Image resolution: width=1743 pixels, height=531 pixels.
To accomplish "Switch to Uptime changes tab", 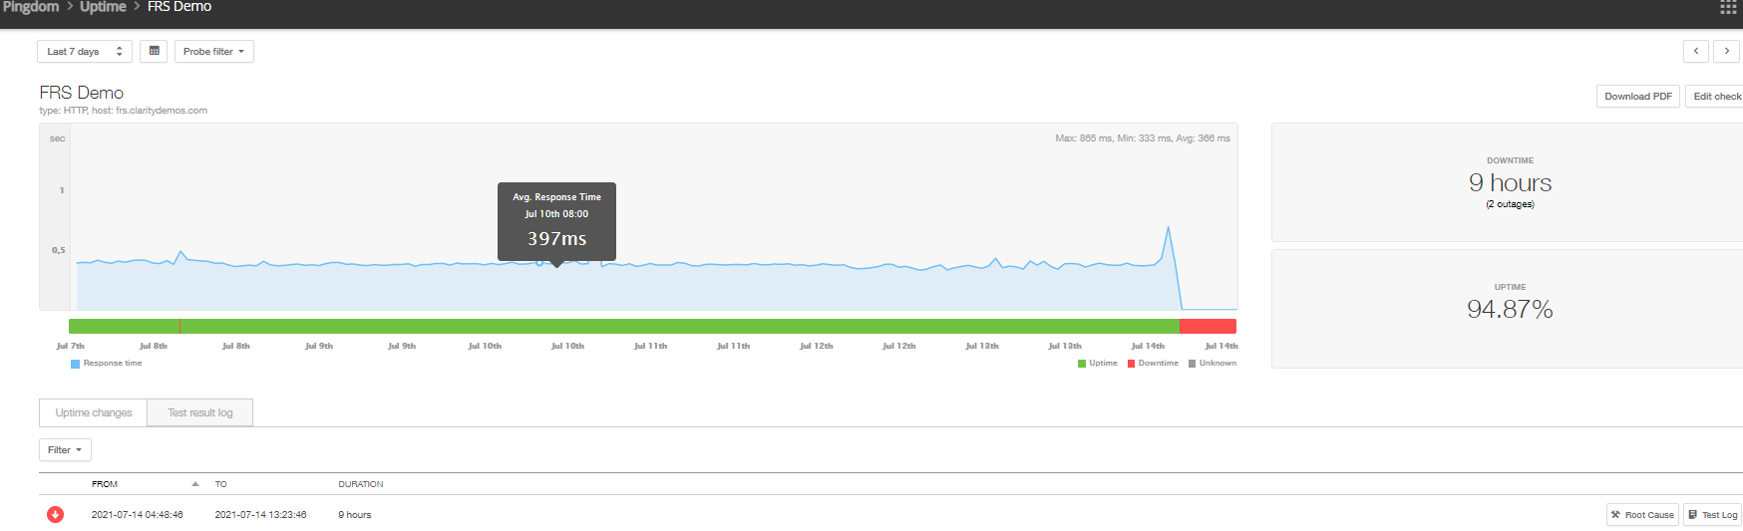I will pos(93,412).
